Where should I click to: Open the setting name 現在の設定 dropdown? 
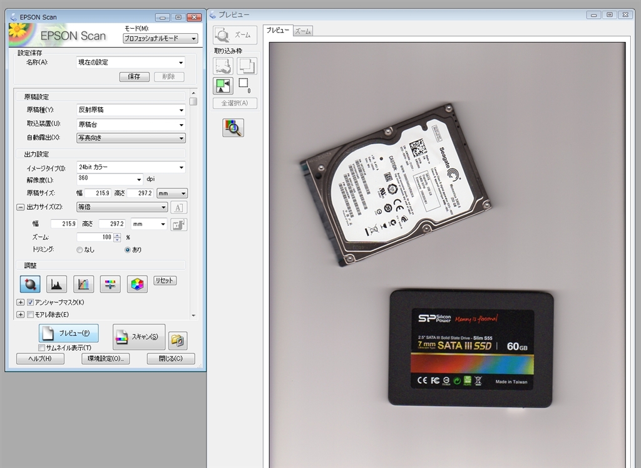click(x=131, y=63)
